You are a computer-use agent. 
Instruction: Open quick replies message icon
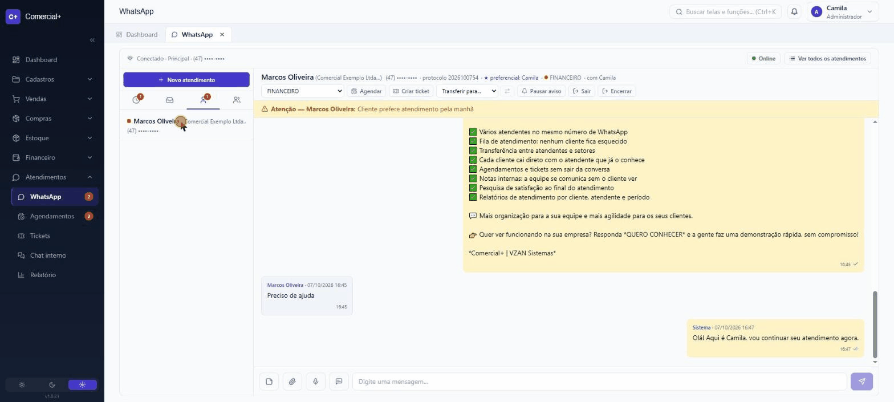pyautogui.click(x=339, y=381)
